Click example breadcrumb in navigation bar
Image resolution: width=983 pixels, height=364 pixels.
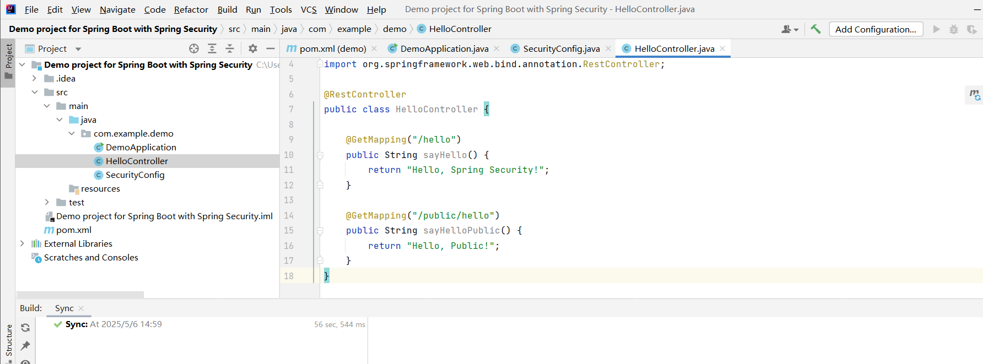click(354, 29)
